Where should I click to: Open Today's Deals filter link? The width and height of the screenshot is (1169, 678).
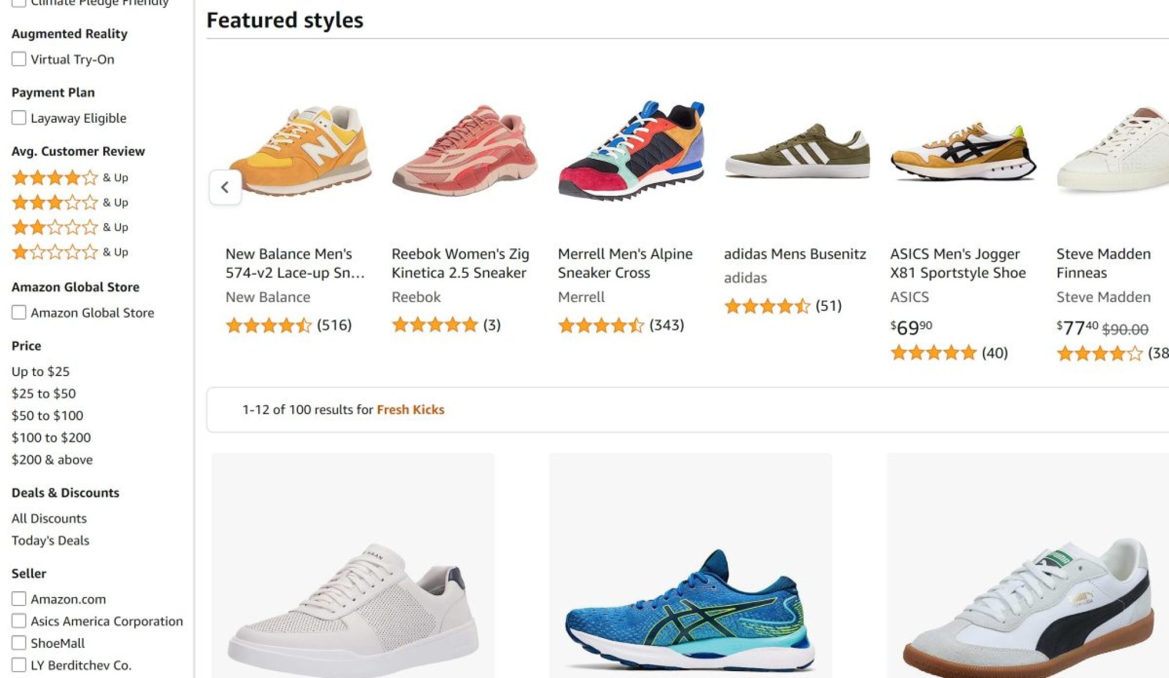pos(50,540)
